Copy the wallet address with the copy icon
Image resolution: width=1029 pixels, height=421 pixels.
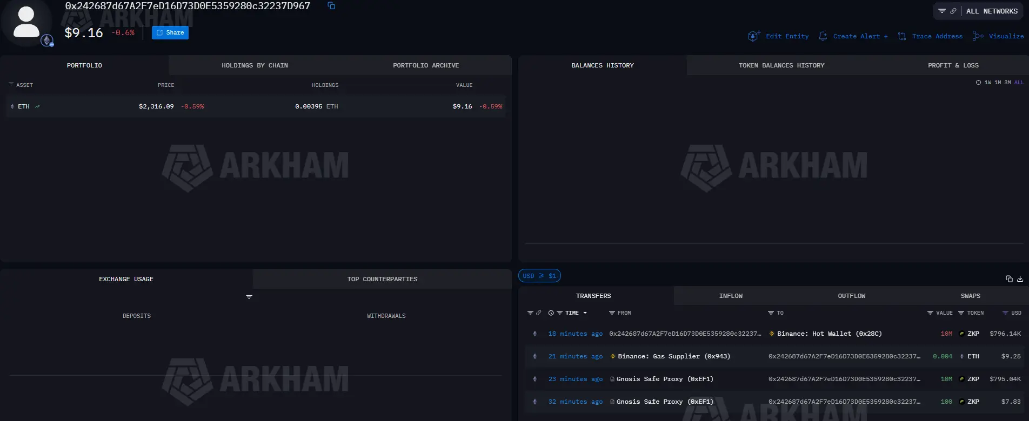[x=331, y=6]
